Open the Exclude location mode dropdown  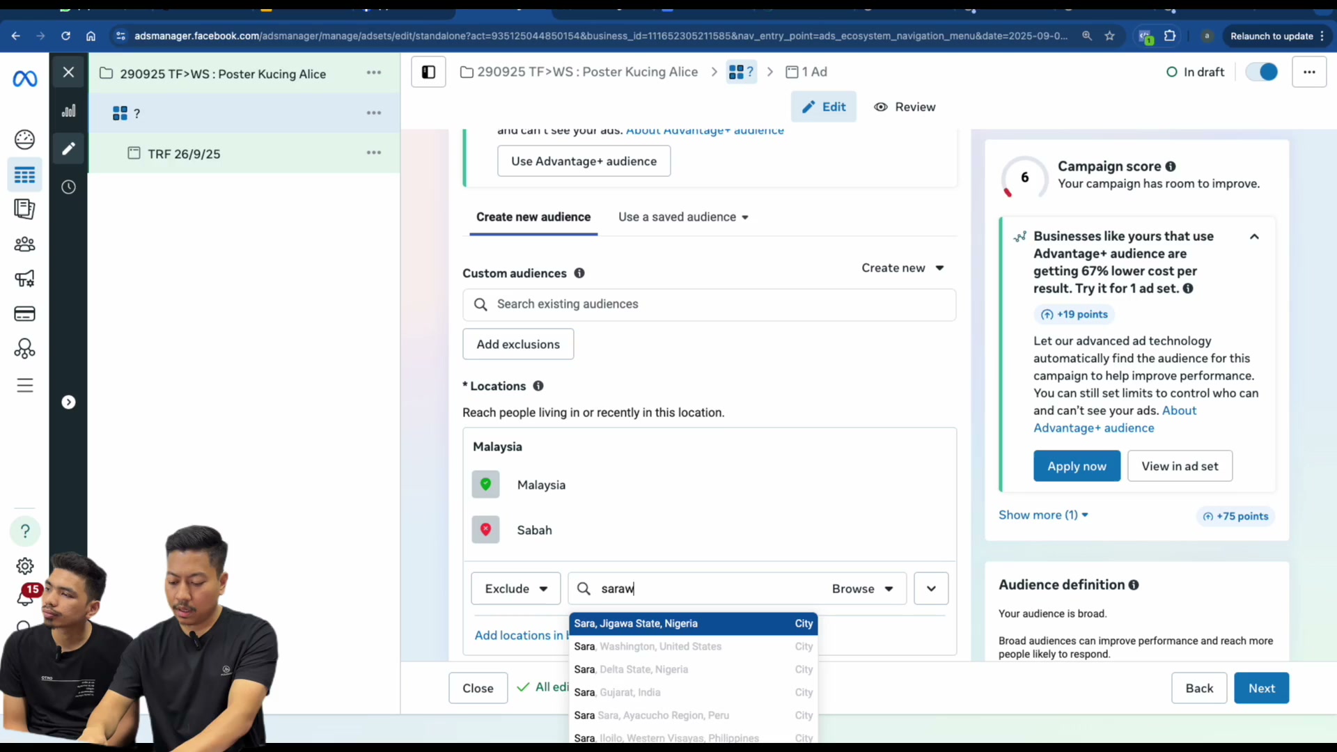point(515,588)
